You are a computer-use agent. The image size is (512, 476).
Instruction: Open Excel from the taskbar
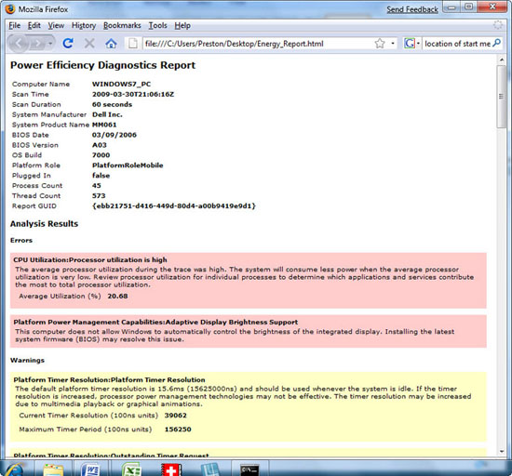[x=131, y=469]
